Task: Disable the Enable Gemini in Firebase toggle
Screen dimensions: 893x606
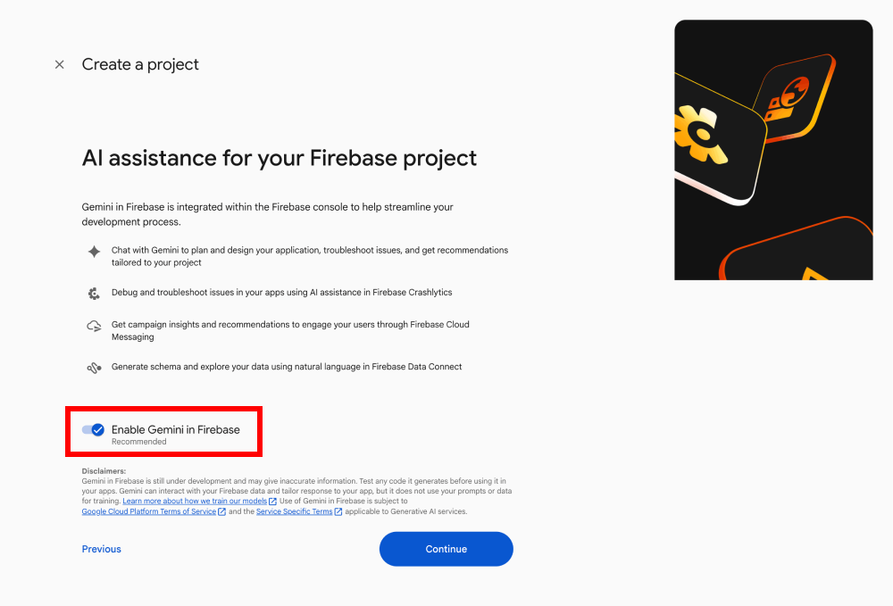Action: tap(93, 430)
